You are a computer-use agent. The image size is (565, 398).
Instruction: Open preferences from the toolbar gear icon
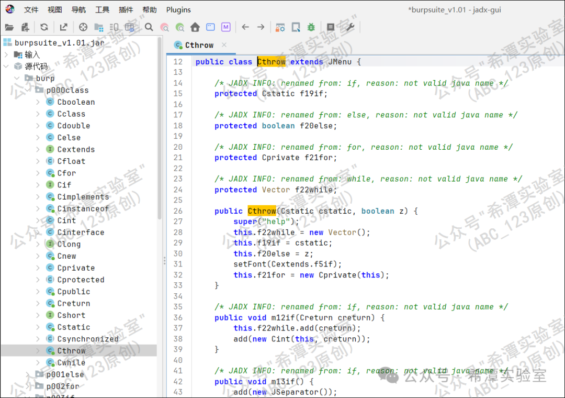[349, 27]
